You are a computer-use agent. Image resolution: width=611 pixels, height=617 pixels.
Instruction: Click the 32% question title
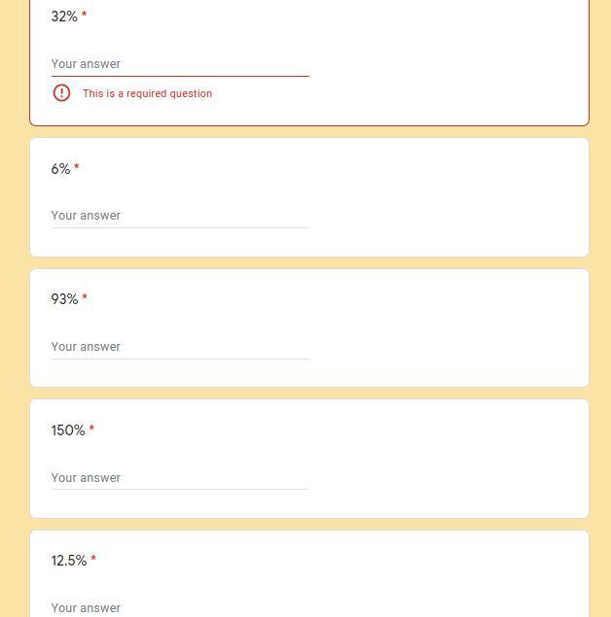(x=64, y=17)
